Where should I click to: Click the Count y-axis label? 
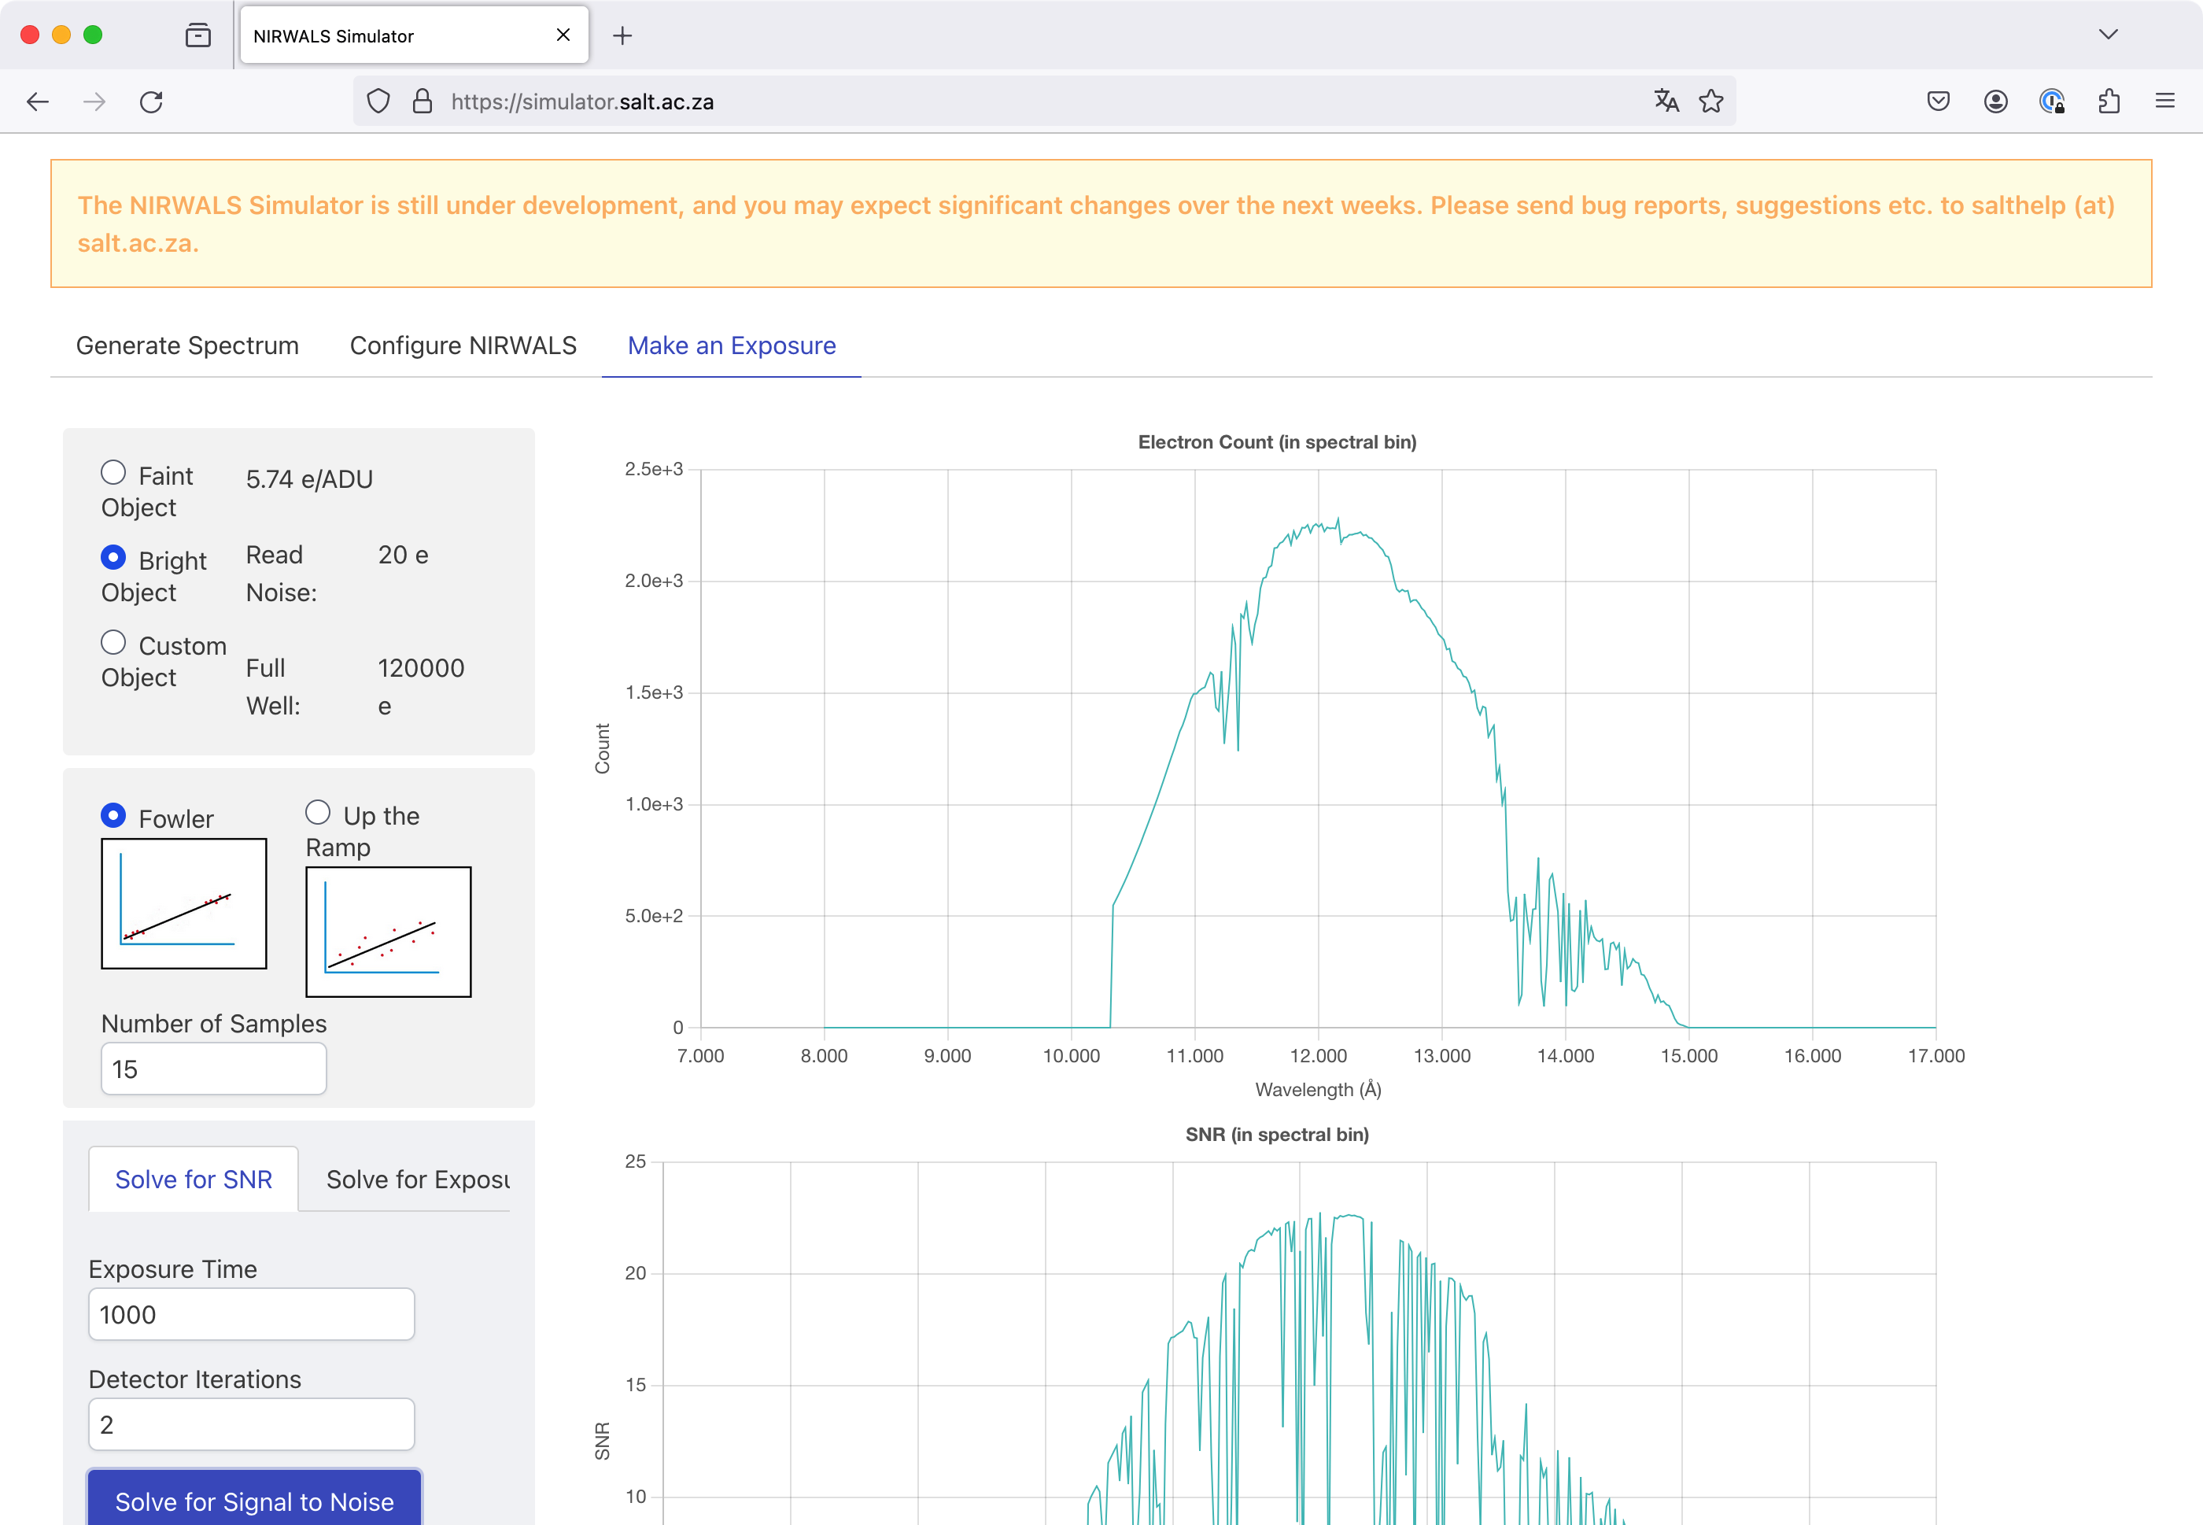(602, 748)
